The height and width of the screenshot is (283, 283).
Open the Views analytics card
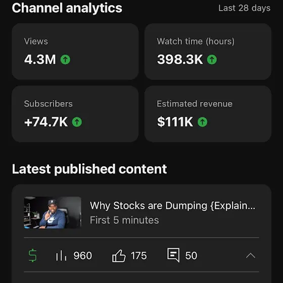[x=75, y=52]
